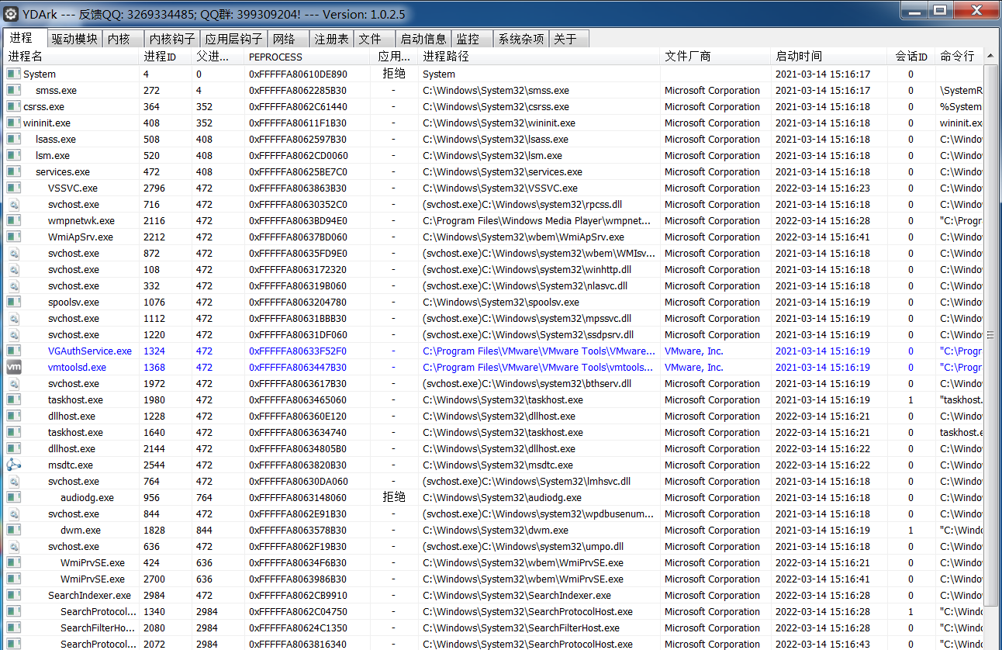
Task: Click the vertical scrollbar up arrow
Action: tap(990, 57)
